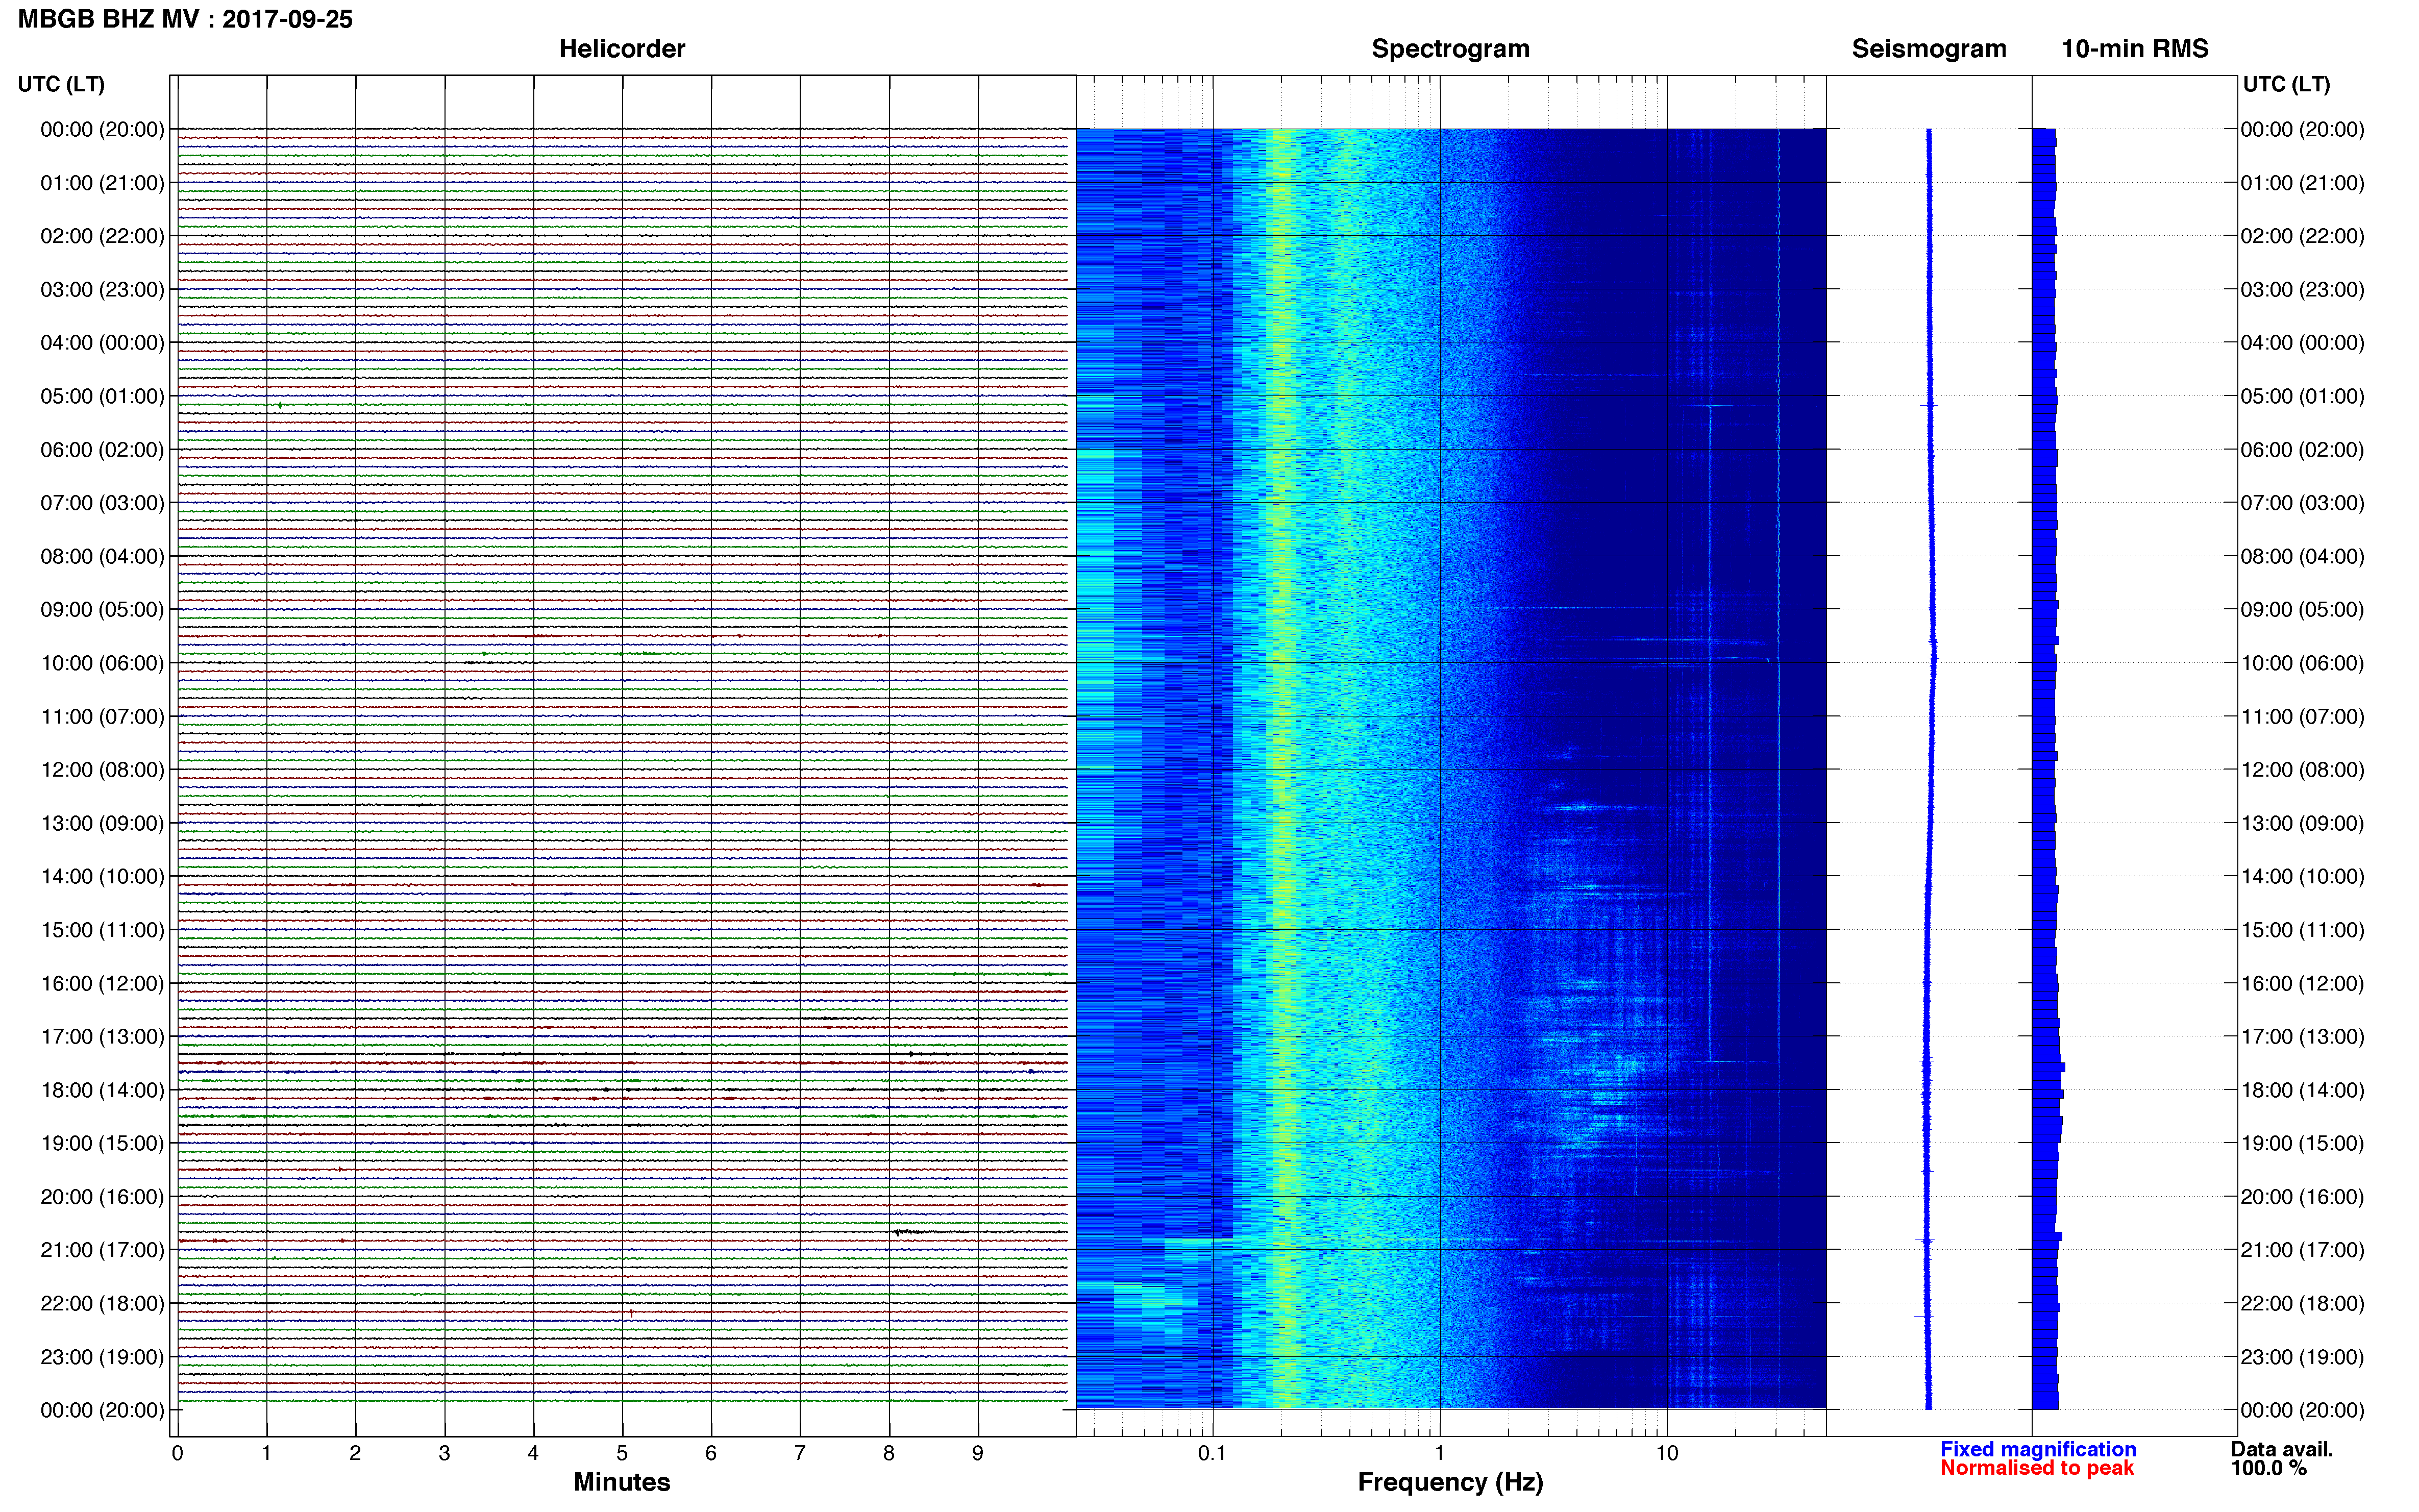Image resolution: width=2419 pixels, height=1512 pixels.
Task: Select the "Helicorder" panel heading
Action: tap(621, 49)
